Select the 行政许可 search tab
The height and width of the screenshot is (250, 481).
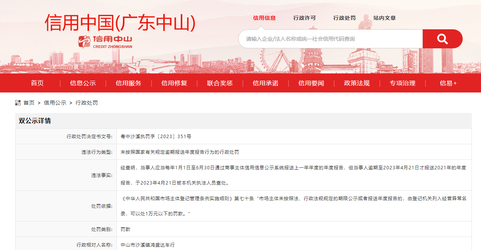coord(304,18)
